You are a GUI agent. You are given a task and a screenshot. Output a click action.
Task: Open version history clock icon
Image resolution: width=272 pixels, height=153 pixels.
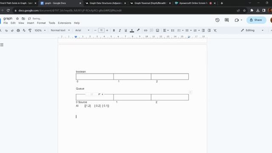click(217, 20)
